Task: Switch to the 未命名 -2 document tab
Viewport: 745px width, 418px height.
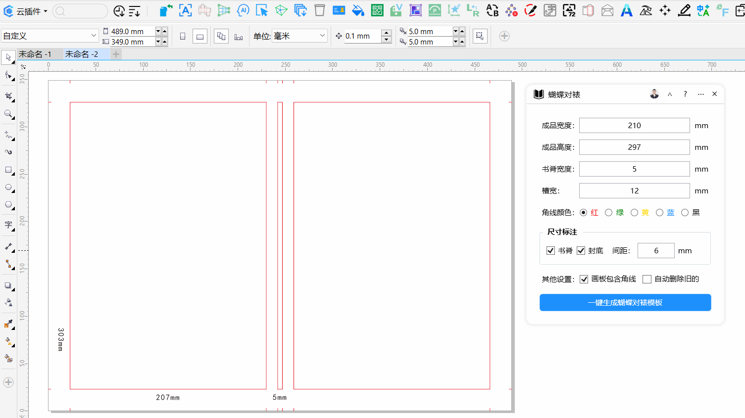Action: pyautogui.click(x=82, y=54)
